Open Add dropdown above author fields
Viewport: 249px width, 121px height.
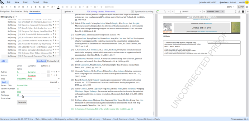click(4, 61)
